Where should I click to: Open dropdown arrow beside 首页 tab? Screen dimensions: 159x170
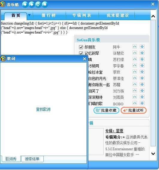click(29, 15)
